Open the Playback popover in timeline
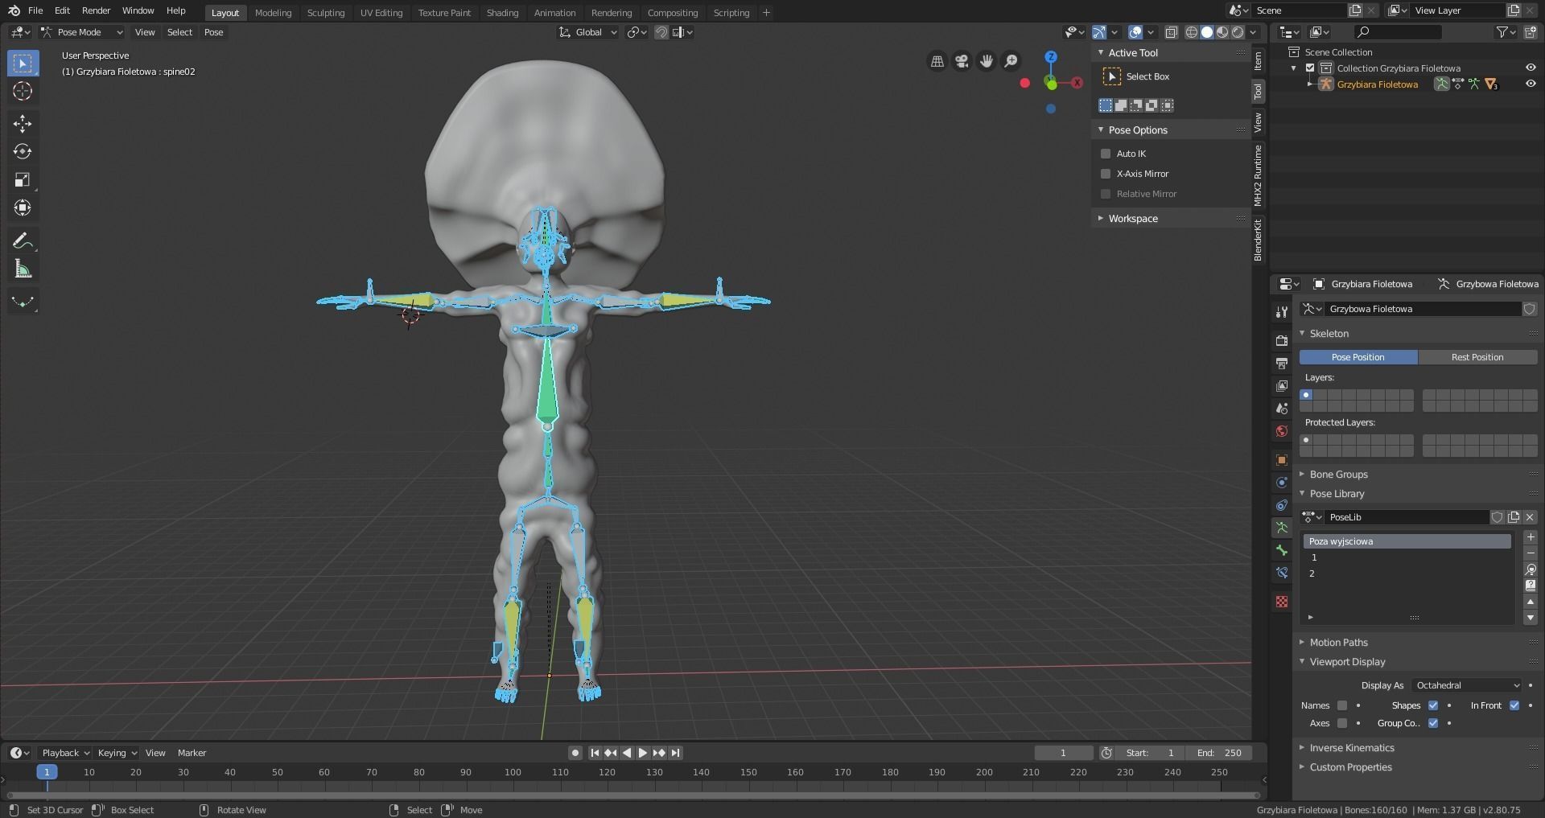 click(x=65, y=753)
